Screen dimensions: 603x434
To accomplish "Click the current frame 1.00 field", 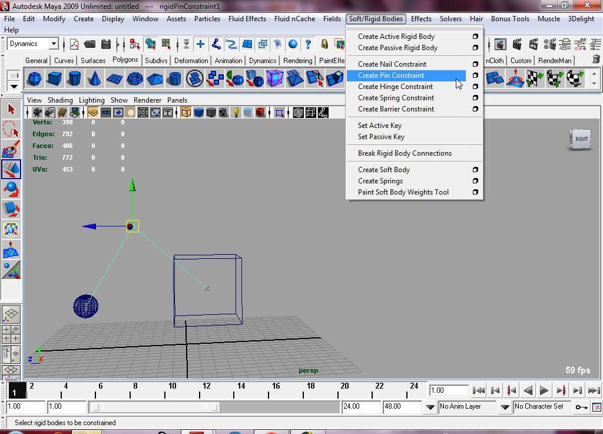I will tap(448, 390).
